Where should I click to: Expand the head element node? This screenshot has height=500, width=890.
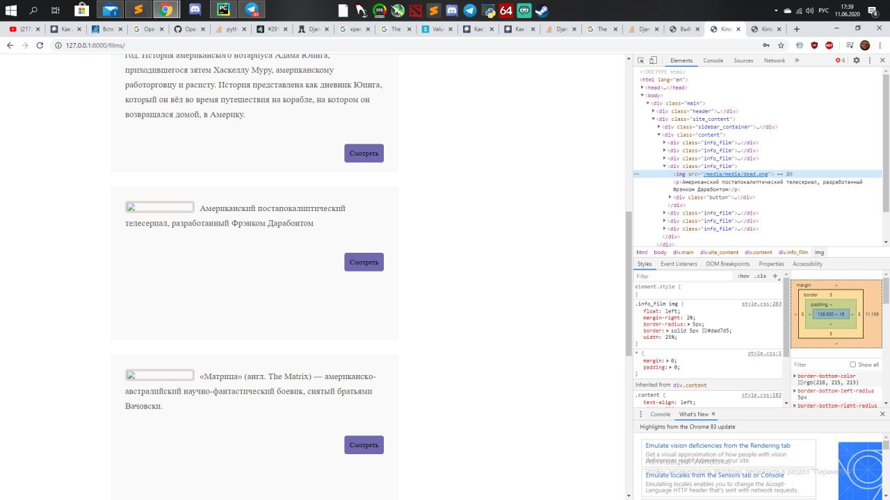[642, 87]
